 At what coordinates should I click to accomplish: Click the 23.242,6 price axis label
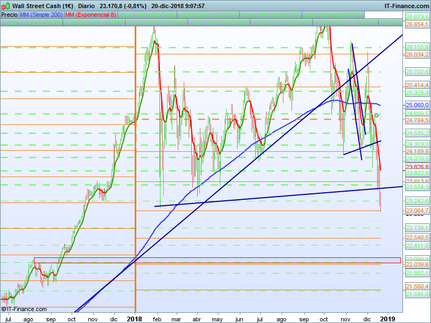click(x=417, y=201)
